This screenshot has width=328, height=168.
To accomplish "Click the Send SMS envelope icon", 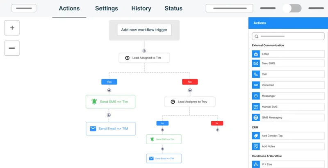I will click(x=256, y=64).
